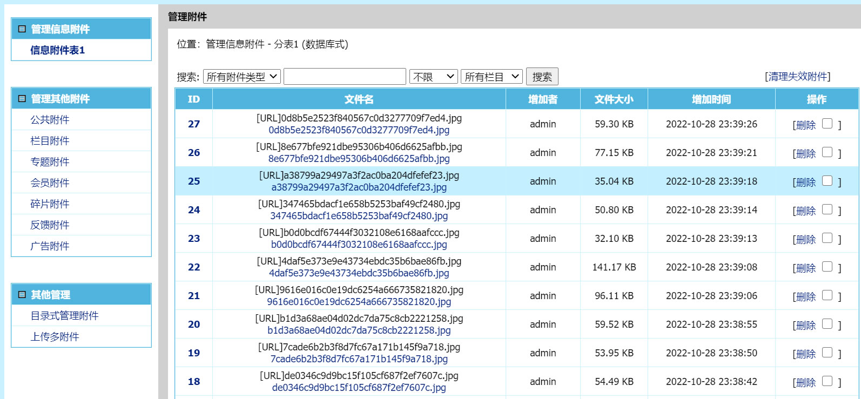
Task: Open file link 347465bdacf1e658b5253baf49cf2480.jpg
Action: click(359, 216)
